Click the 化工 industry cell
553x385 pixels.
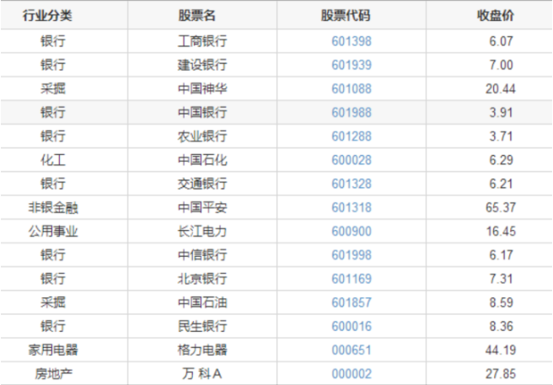(x=53, y=160)
